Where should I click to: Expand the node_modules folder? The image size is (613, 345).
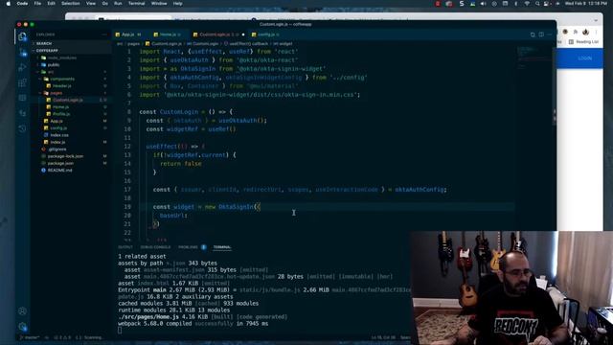pos(71,57)
